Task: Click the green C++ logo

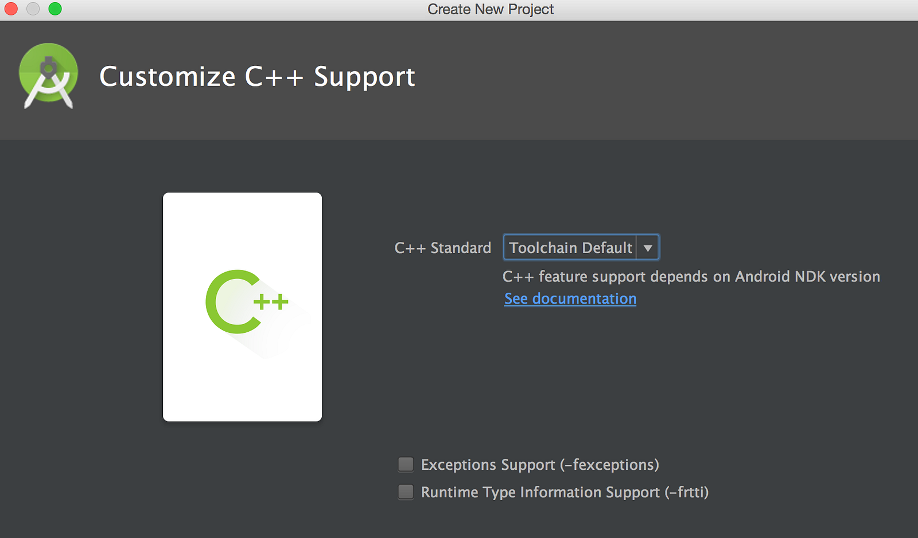Action: 247,301
